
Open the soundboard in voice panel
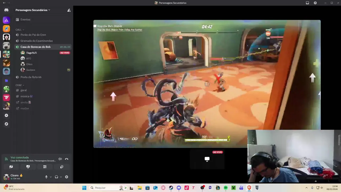[62, 167]
